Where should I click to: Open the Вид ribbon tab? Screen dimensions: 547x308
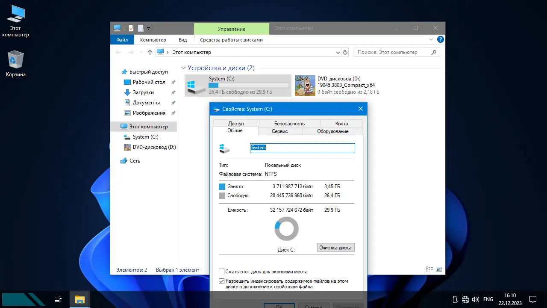[182, 40]
